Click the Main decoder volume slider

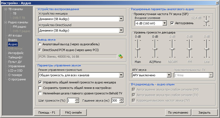coord(138,49)
